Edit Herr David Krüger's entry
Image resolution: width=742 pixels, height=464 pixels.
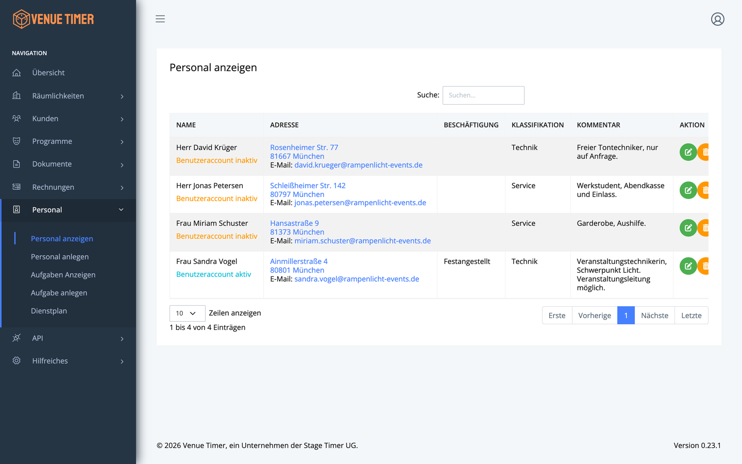point(688,152)
